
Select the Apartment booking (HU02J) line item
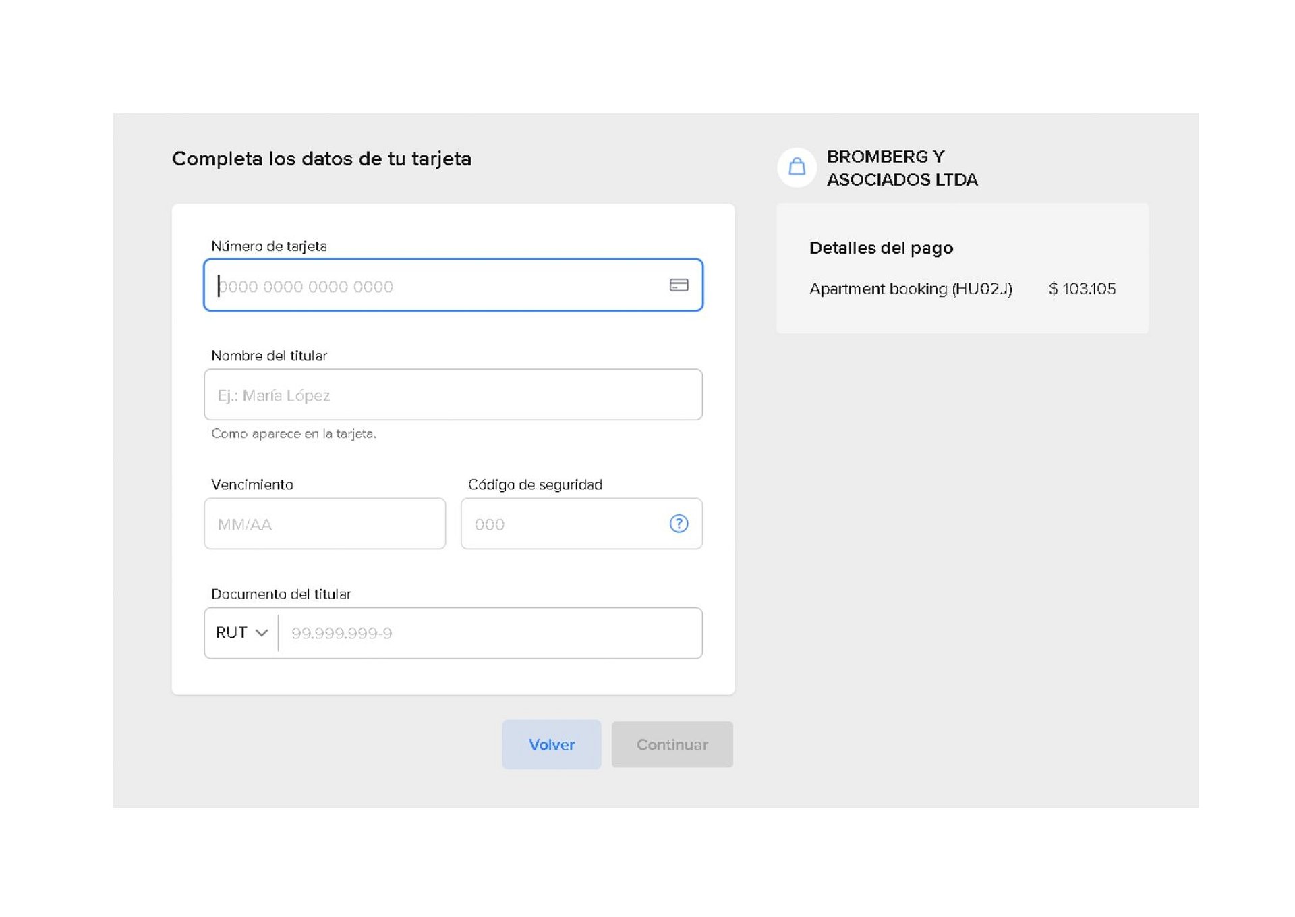(x=910, y=289)
